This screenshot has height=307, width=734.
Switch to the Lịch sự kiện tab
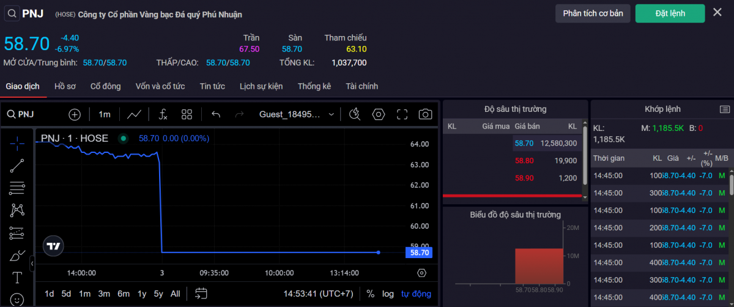click(261, 86)
